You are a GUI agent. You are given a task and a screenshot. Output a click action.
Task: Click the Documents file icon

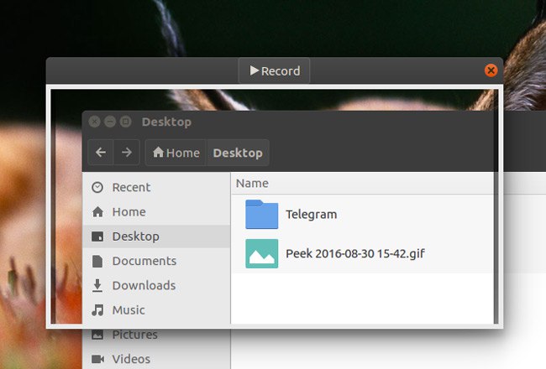click(97, 261)
